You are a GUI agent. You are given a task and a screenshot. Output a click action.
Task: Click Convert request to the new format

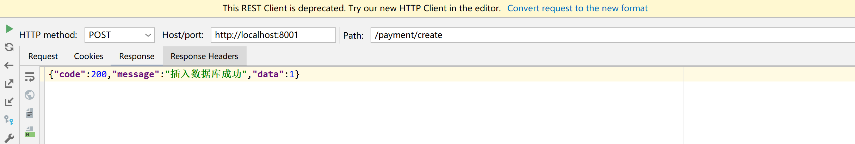pyautogui.click(x=577, y=8)
